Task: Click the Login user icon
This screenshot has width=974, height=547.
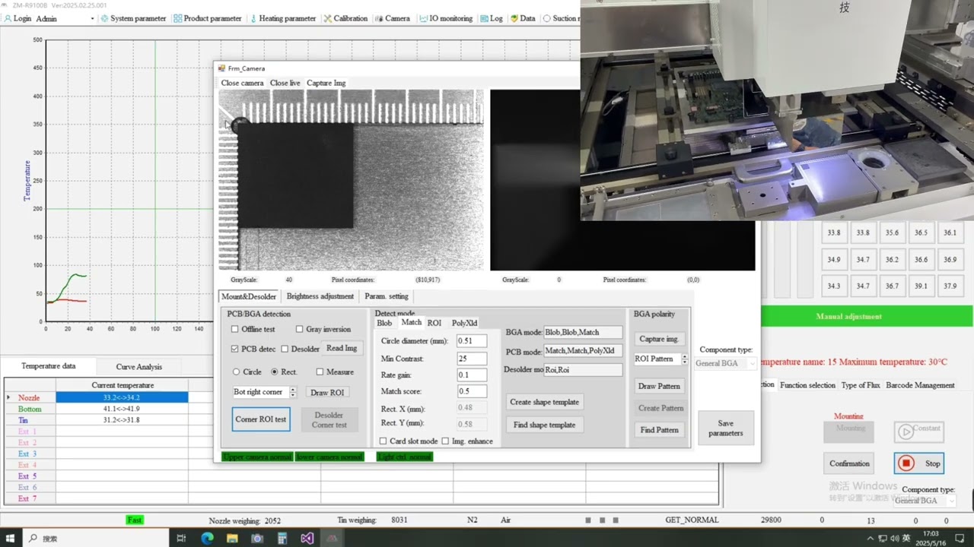Action: (x=8, y=18)
